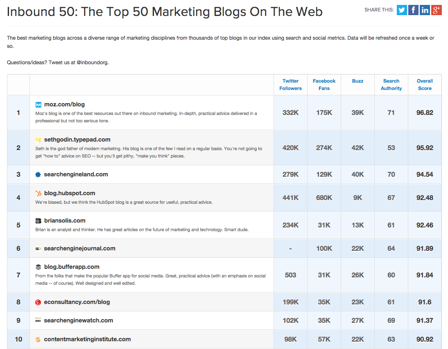Screen dimensions: 448x349
Task: Share using the Google+ icon
Action: (436, 10)
